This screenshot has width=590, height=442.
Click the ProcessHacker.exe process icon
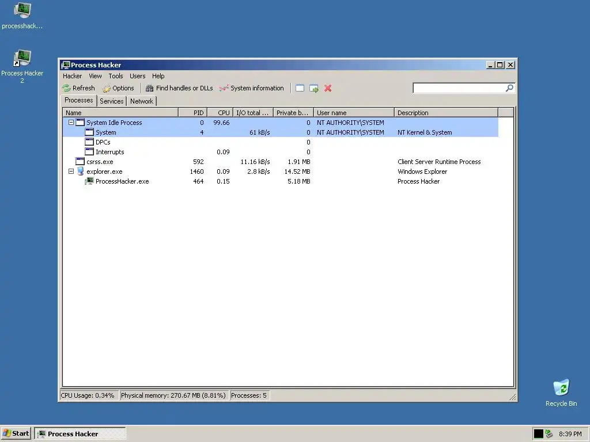pyautogui.click(x=89, y=181)
